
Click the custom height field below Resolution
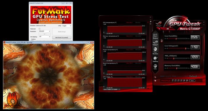[48, 34]
